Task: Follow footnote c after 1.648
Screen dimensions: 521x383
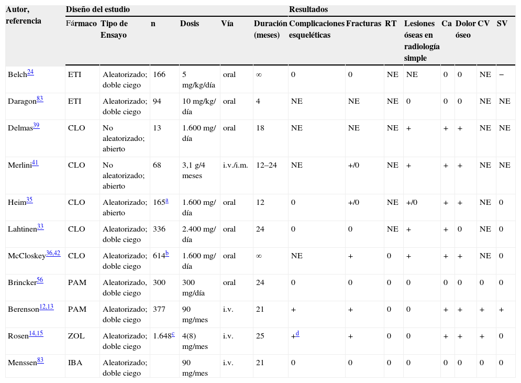Action: (172, 334)
